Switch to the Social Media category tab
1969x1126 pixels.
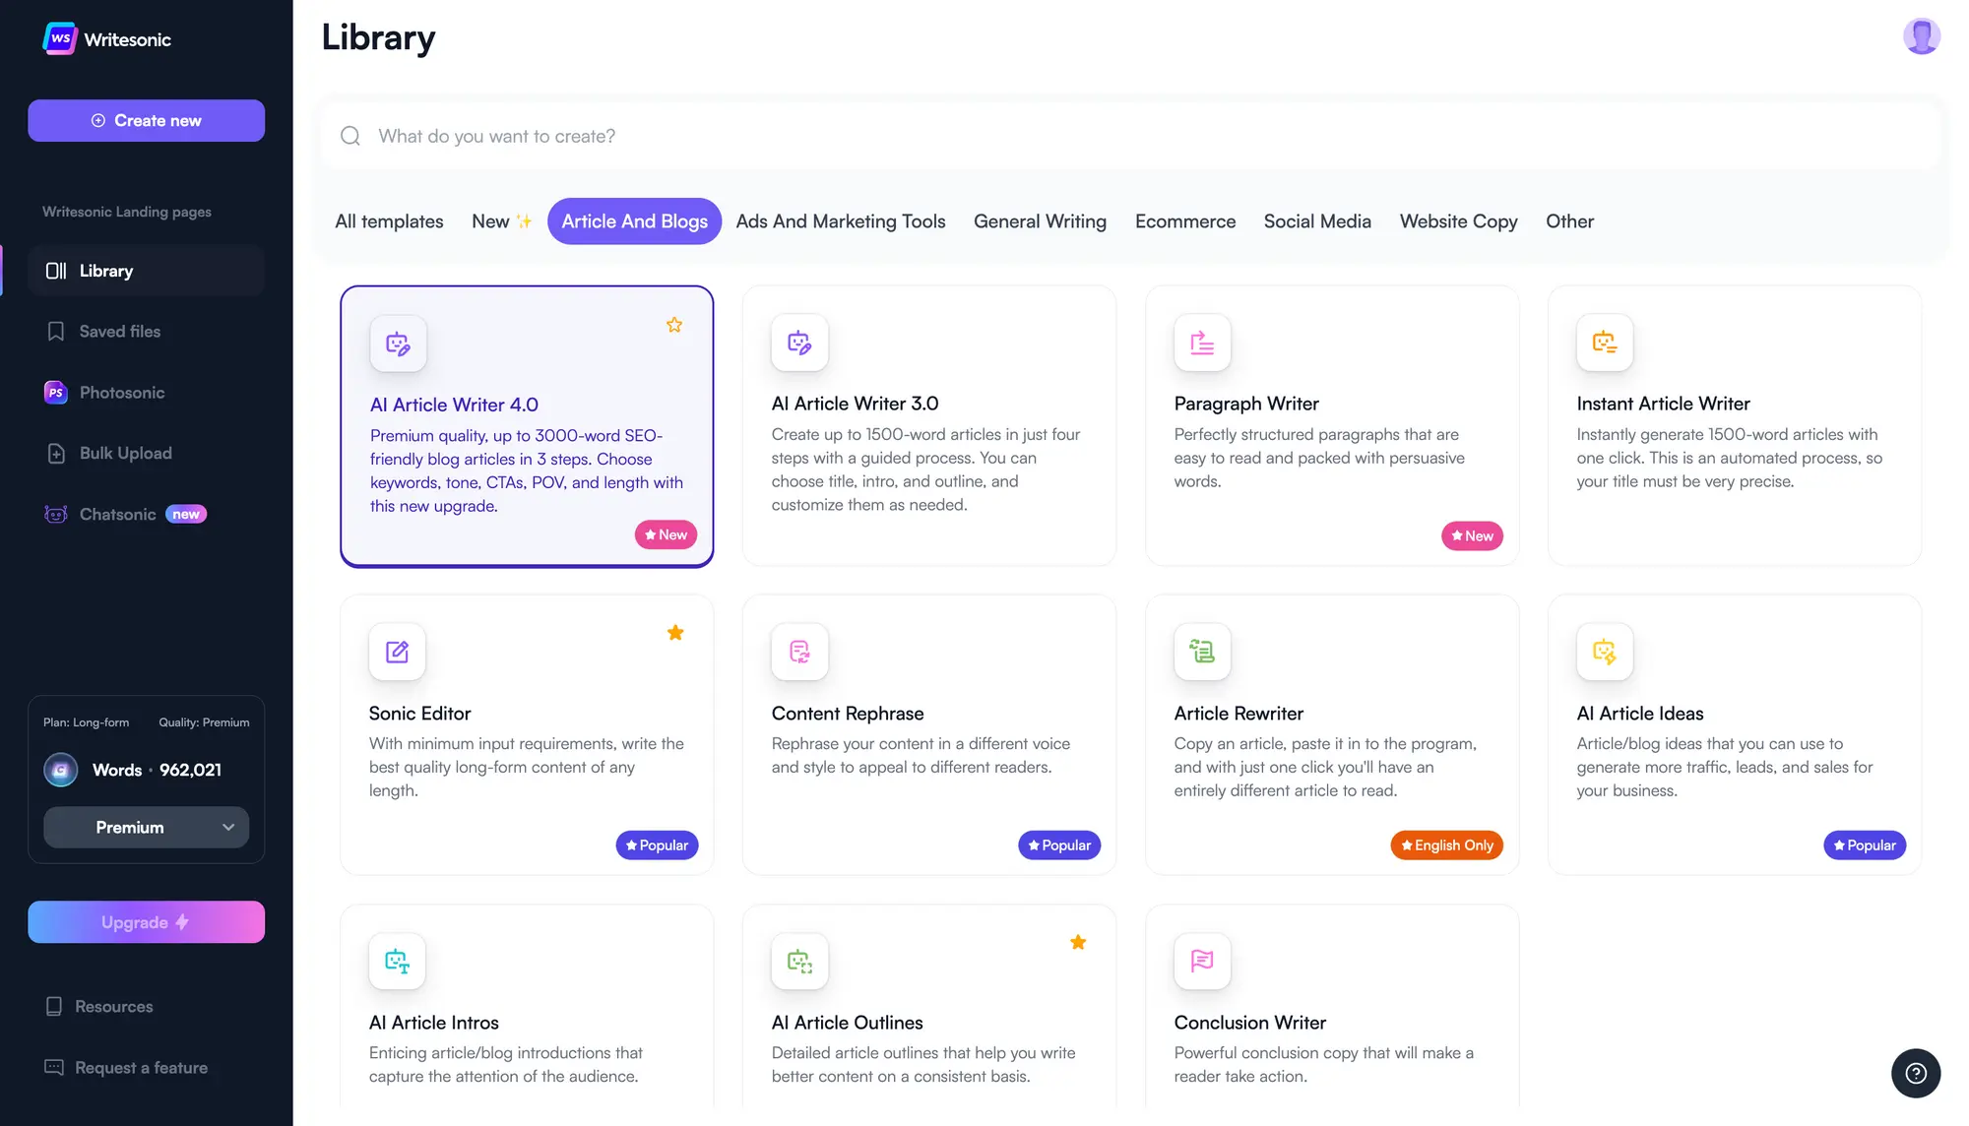1317,221
